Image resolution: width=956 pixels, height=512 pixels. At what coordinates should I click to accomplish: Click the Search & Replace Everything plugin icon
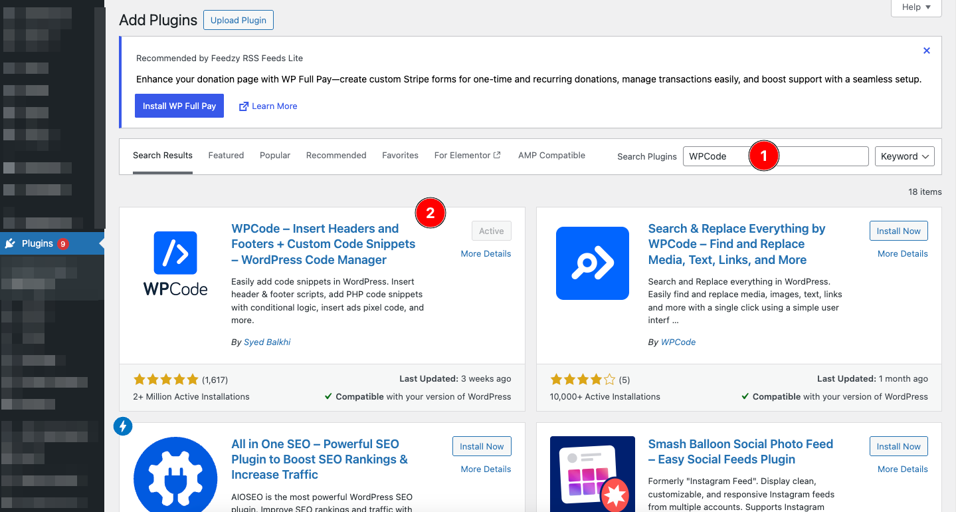point(593,263)
